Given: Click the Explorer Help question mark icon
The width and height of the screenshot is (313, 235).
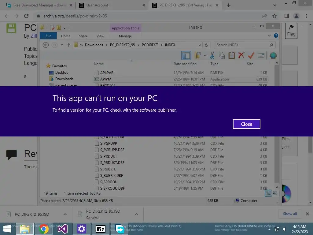Looking at the screenshot, I should pyautogui.click(x=276, y=35).
